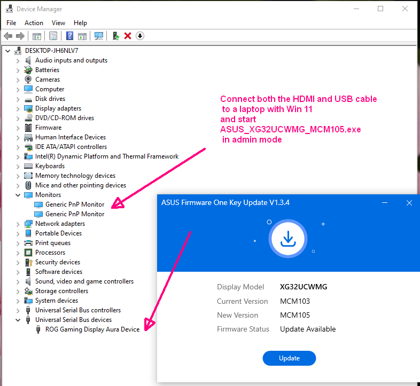The height and width of the screenshot is (386, 420).
Task: Click the XG32UCWMG display model value
Action: (x=304, y=287)
